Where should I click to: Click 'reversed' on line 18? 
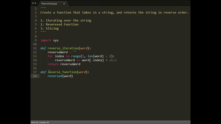click(55, 76)
